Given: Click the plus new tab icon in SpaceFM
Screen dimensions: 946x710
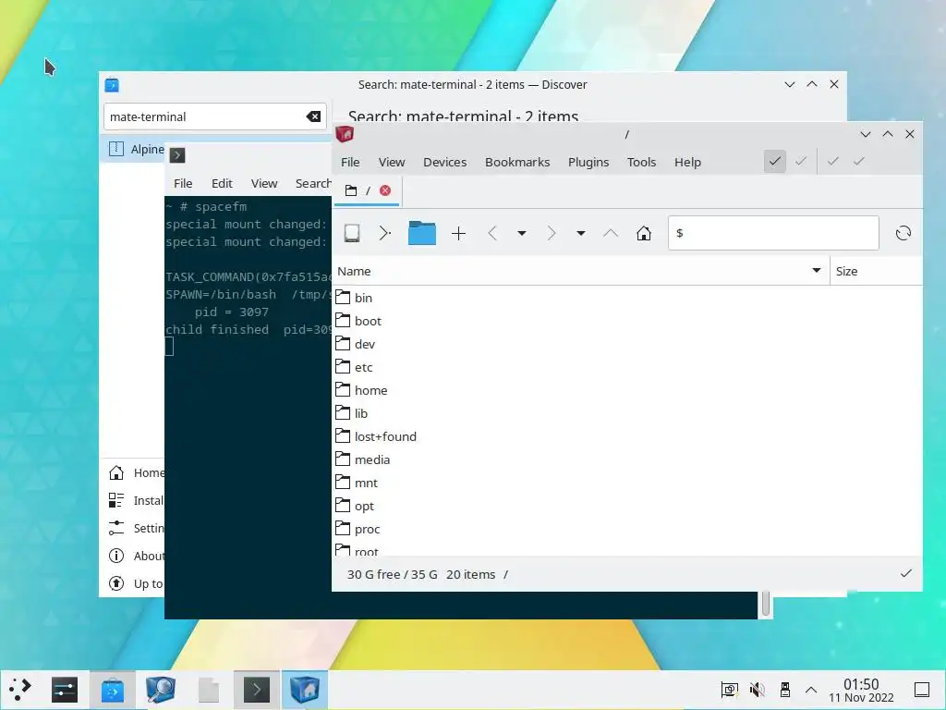Looking at the screenshot, I should pos(458,233).
